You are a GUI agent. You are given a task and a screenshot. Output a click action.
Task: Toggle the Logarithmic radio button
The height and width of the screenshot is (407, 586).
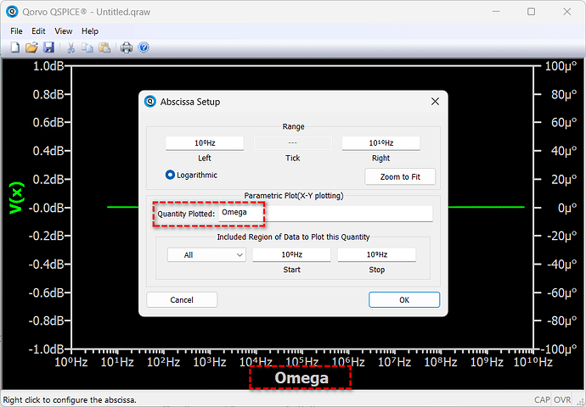(x=170, y=175)
